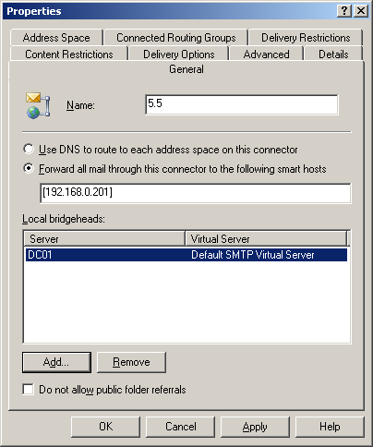Click the Name field containing 5.5
Screen dimensions: 373x447
(242, 104)
